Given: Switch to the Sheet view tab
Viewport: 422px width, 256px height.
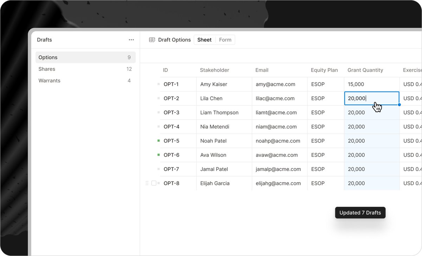Looking at the screenshot, I should [x=204, y=40].
